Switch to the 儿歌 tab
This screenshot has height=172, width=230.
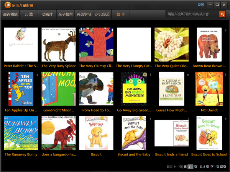(29, 14)
